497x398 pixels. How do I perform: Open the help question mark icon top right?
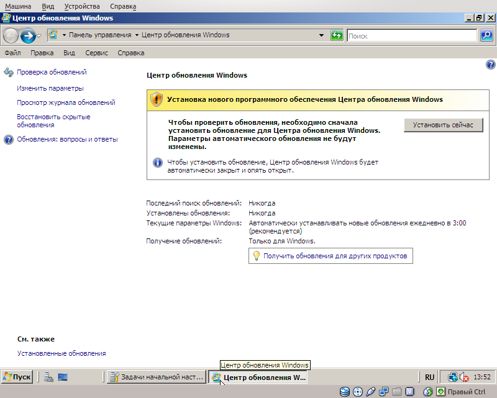[x=490, y=64]
